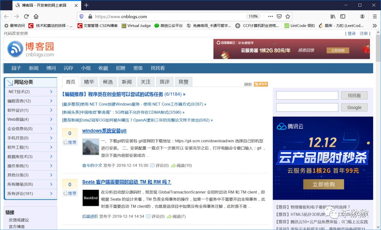
Task: Recommend the windows系统安装git post via 推荐
Action: coord(70,142)
